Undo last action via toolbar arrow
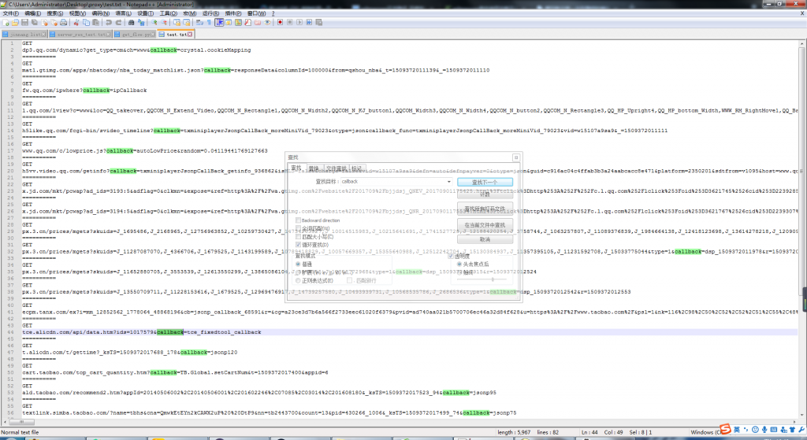 click(109, 23)
